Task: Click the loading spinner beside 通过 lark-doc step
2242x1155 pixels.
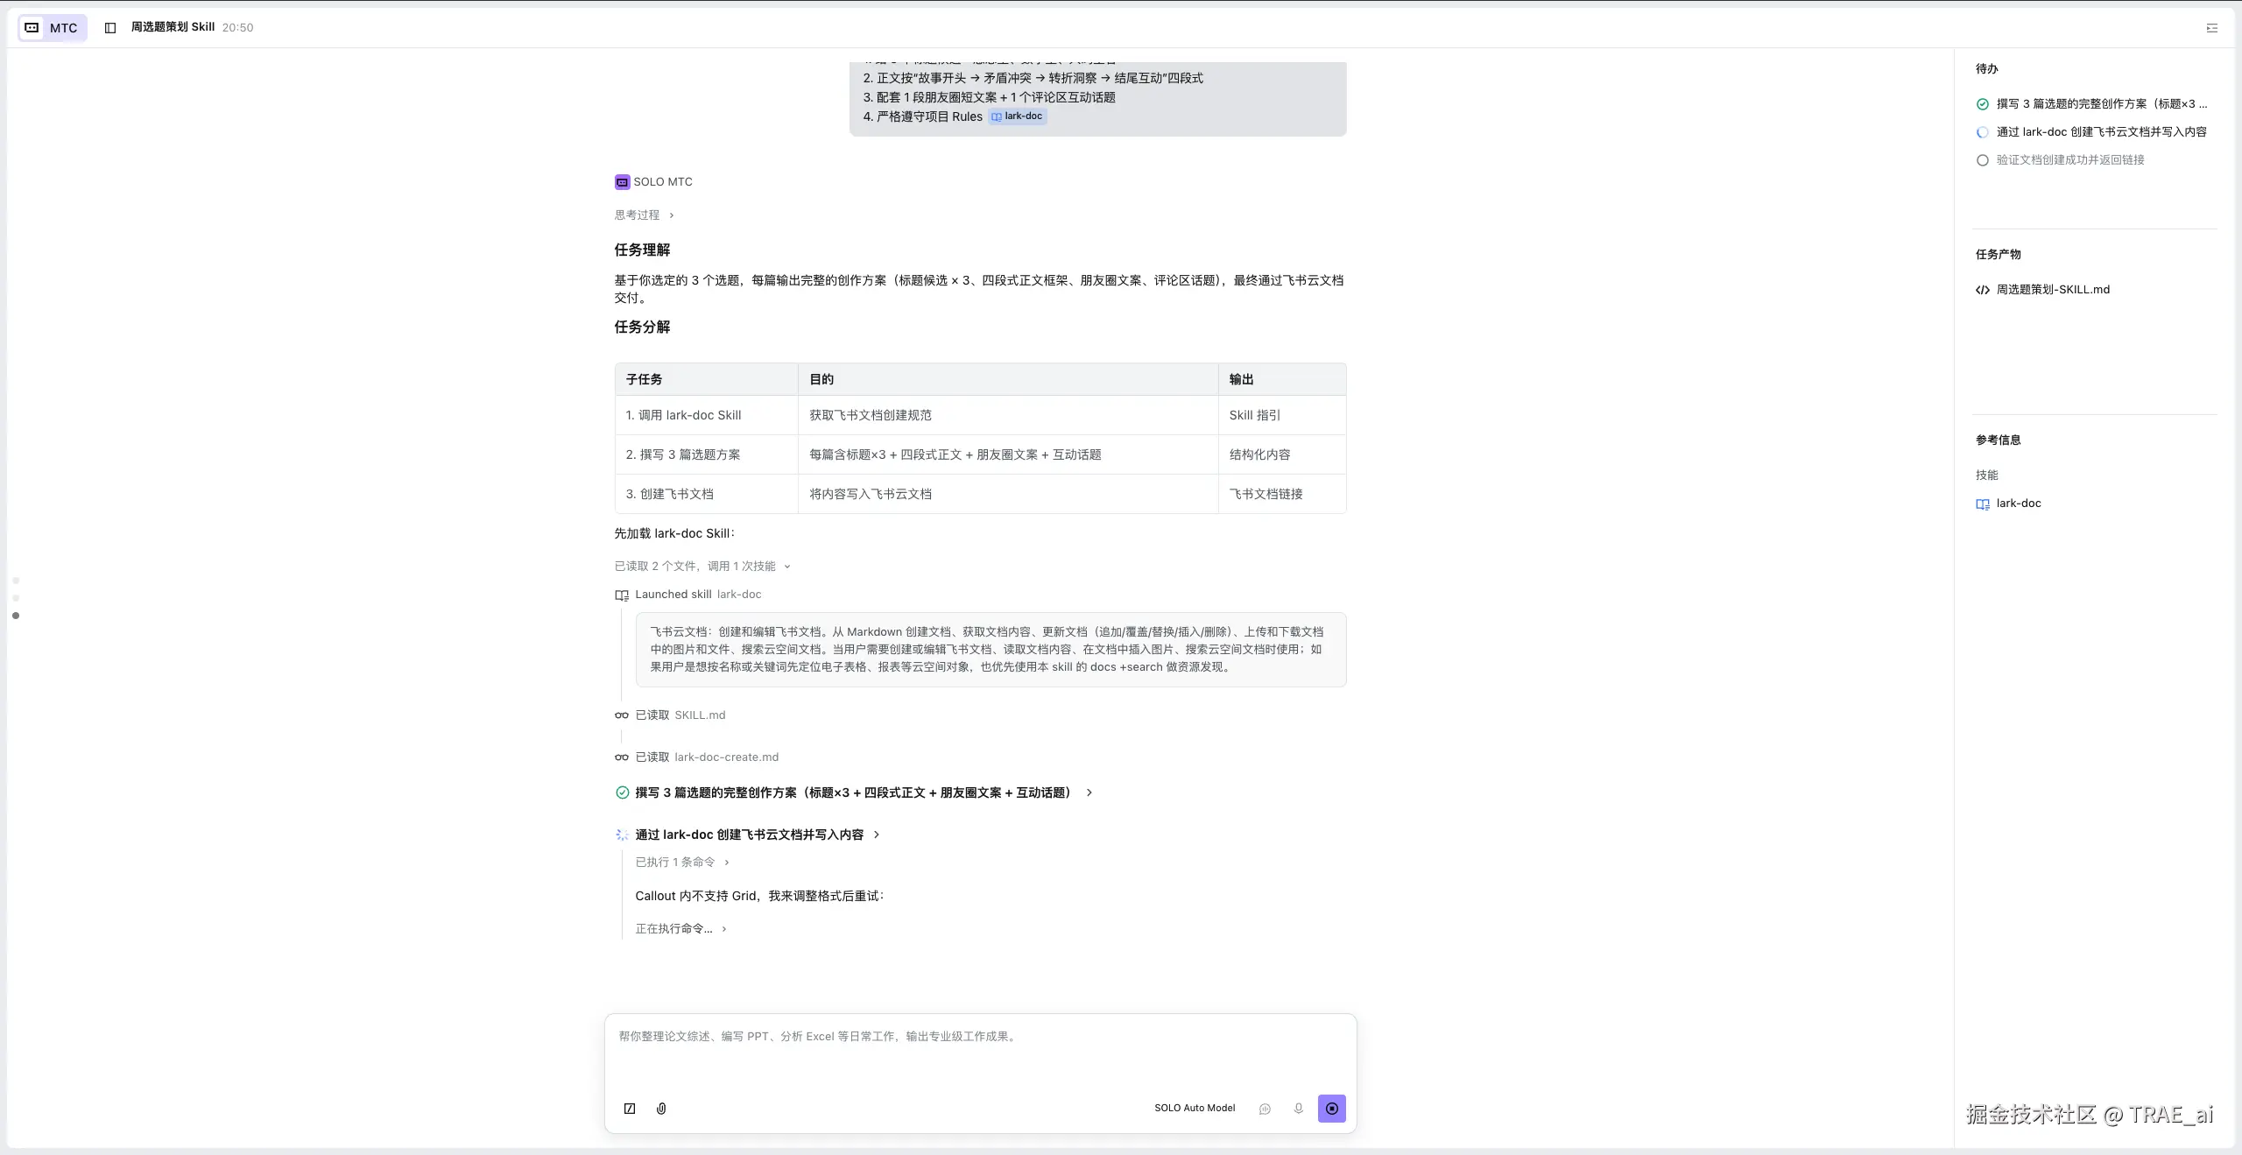Action: pyautogui.click(x=622, y=835)
